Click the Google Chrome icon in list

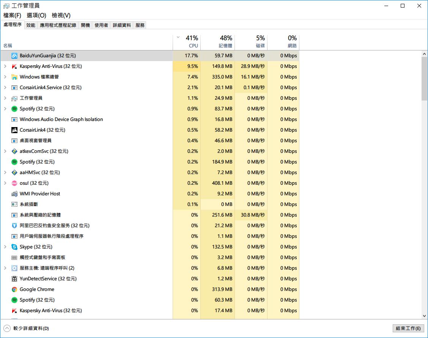[x=14, y=289]
